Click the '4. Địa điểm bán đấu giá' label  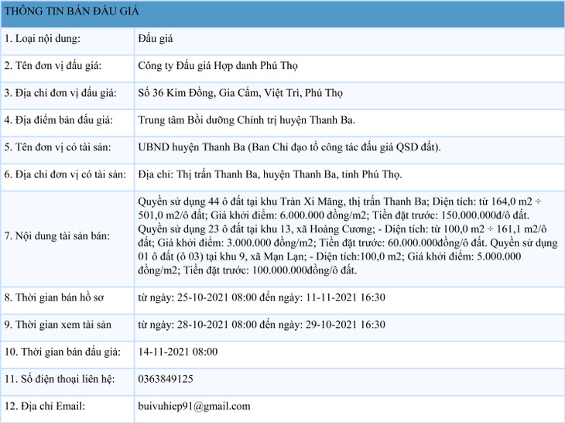coord(59,120)
